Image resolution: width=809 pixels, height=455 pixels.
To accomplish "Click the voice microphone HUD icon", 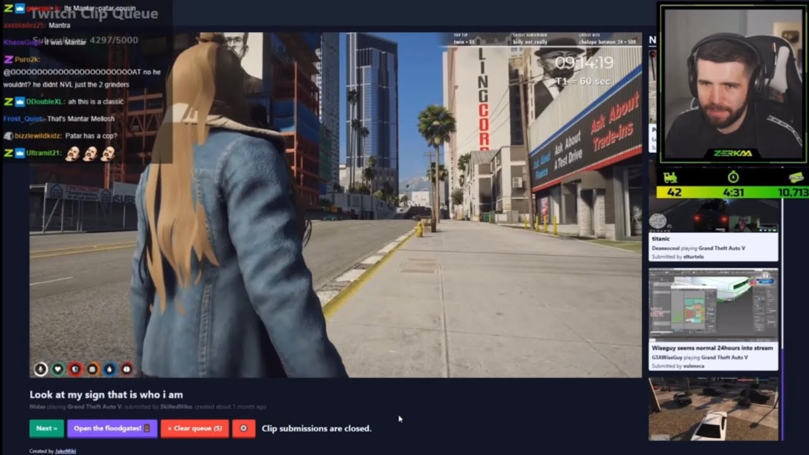I will 40,368.
